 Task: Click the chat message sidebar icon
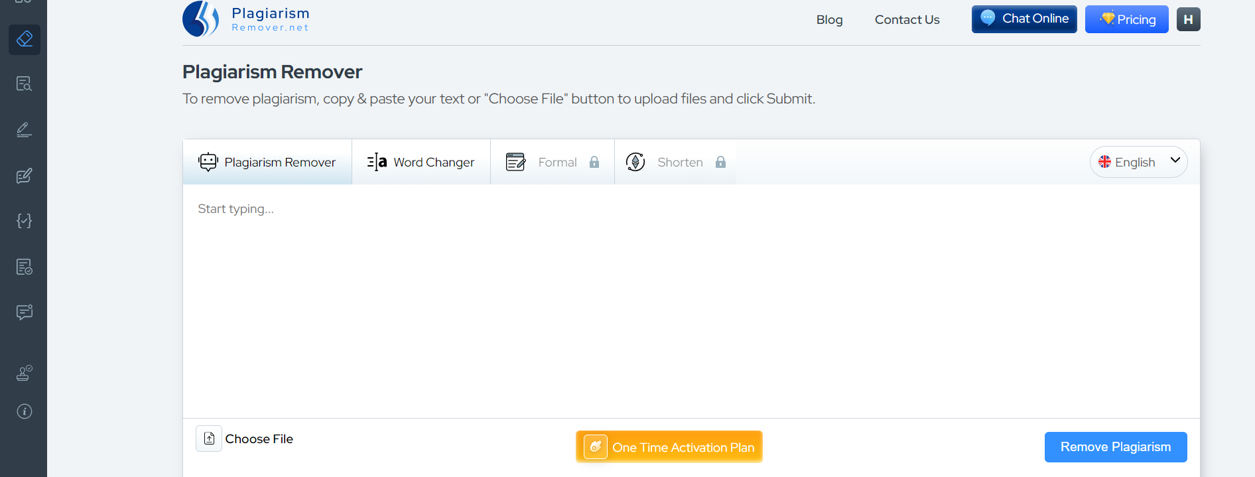click(x=25, y=312)
